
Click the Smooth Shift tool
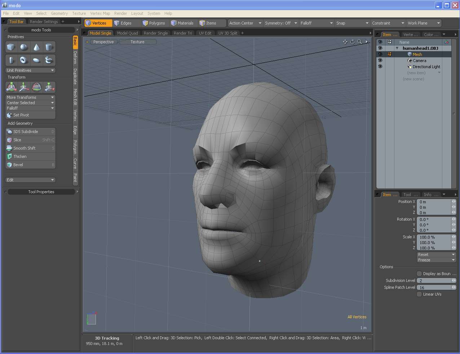tap(31, 148)
